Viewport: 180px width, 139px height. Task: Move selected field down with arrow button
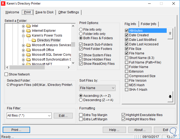pos(170,97)
